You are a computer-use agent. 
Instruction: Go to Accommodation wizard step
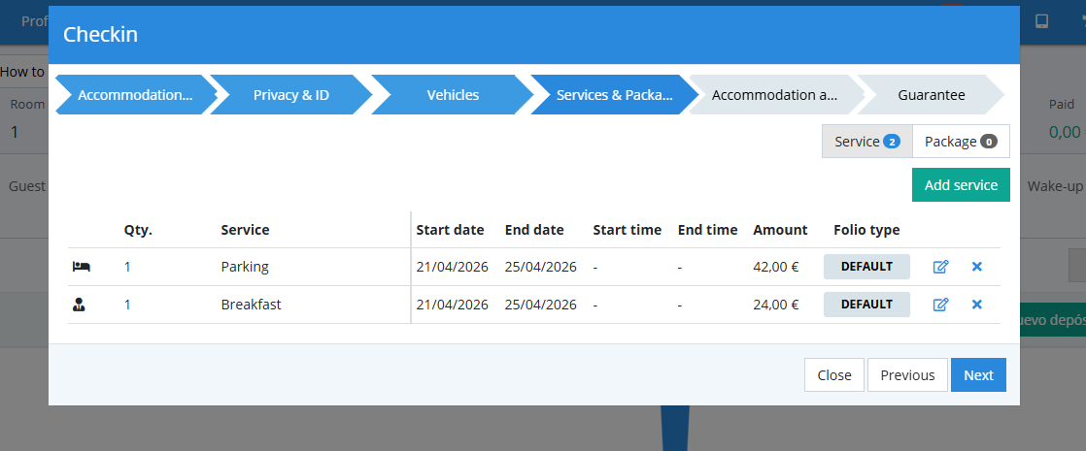point(135,95)
